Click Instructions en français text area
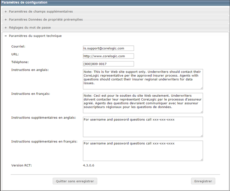Viewport: 230px width, 191px height. point(143,103)
